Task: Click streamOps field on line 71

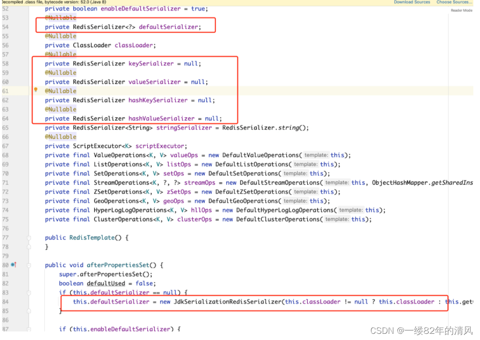Action: pos(200,183)
